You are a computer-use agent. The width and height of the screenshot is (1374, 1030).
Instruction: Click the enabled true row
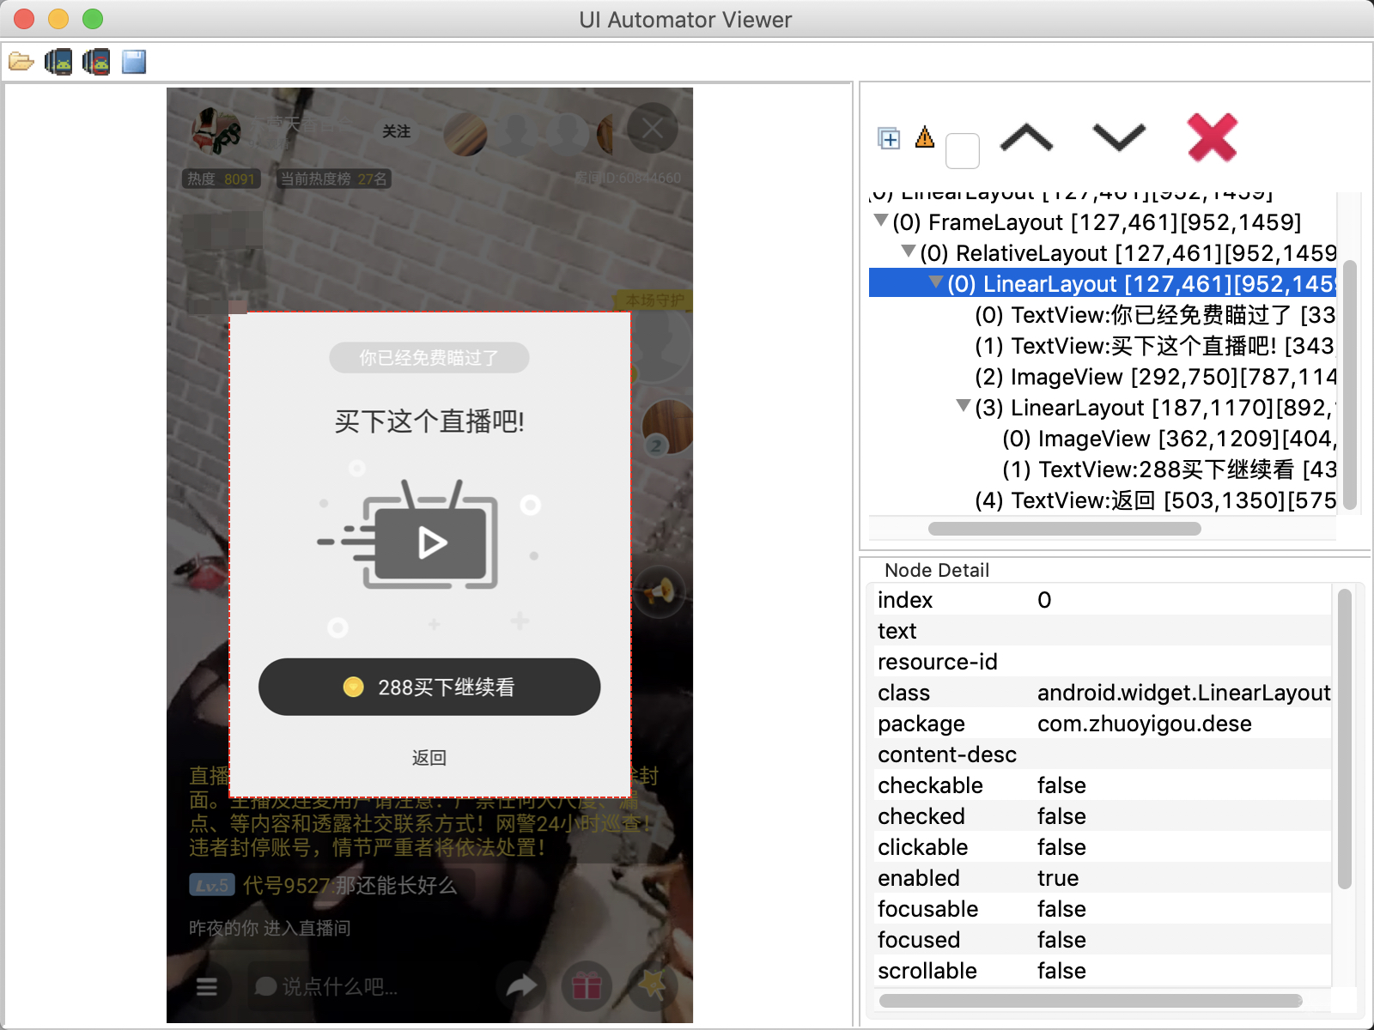1103,878
